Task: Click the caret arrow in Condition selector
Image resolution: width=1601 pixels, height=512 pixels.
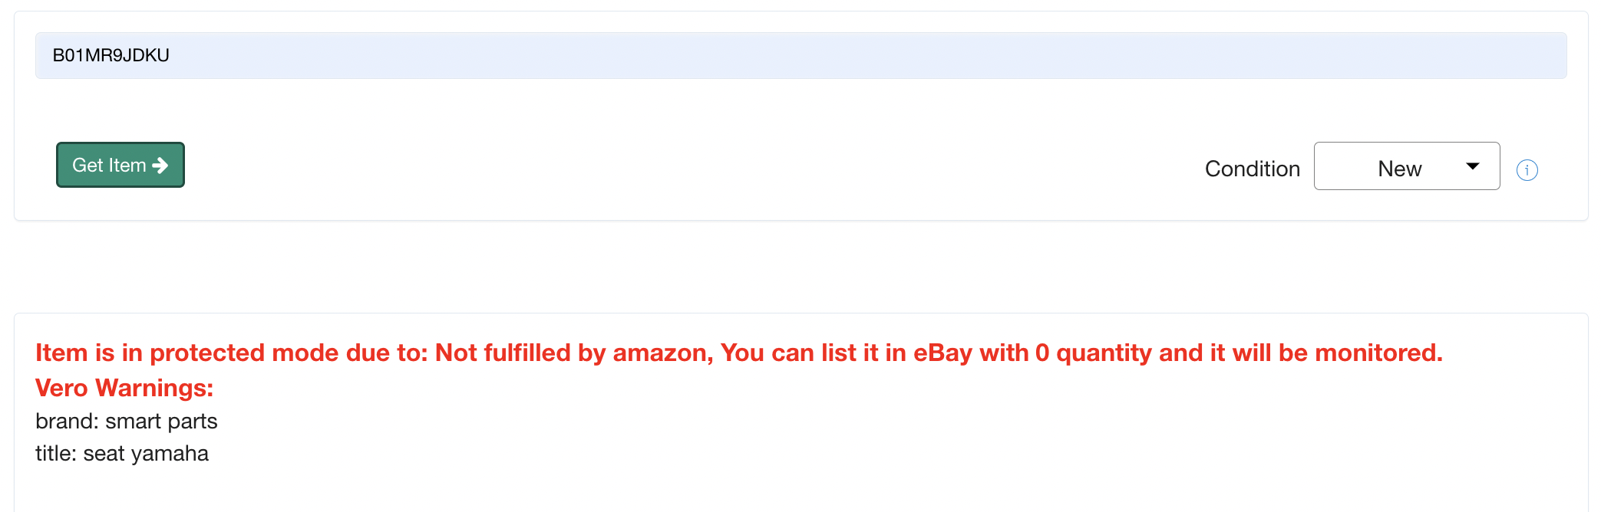Action: coord(1472,166)
